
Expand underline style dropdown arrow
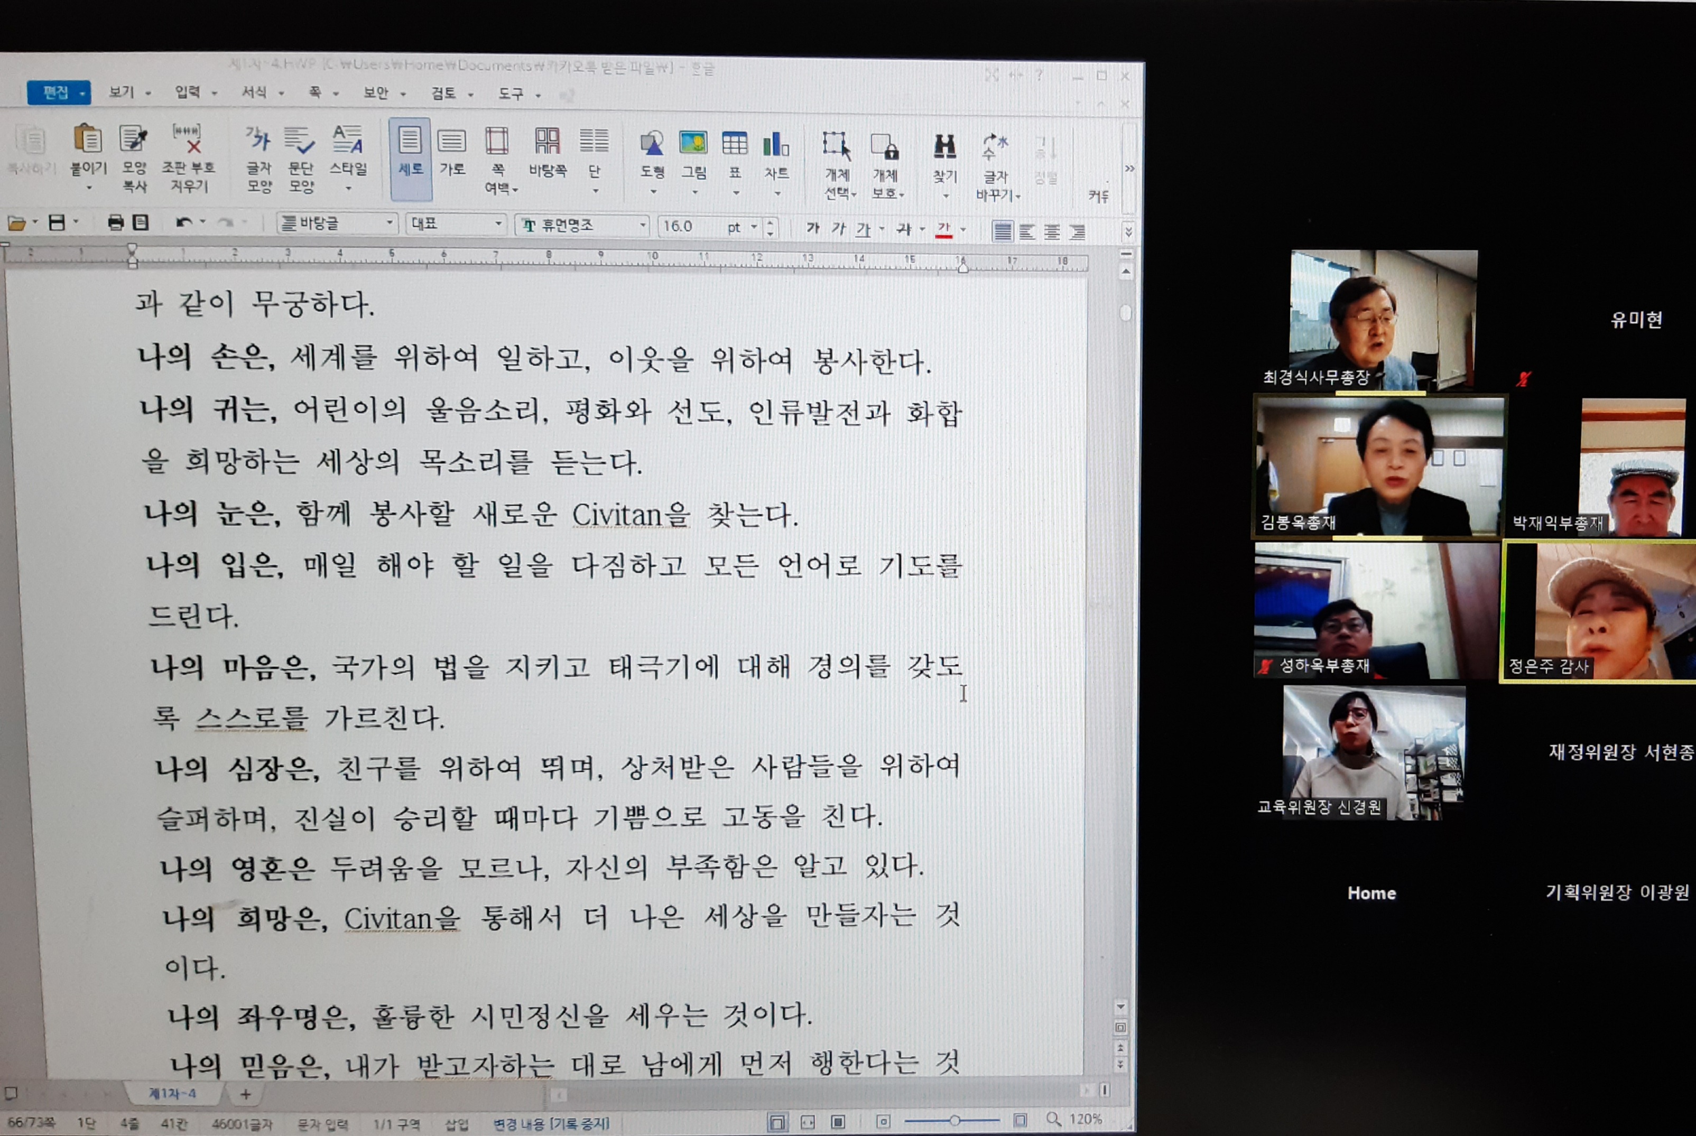(882, 229)
